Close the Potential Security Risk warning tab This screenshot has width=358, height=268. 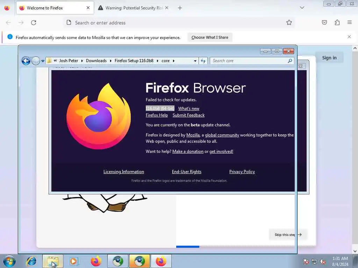167,8
